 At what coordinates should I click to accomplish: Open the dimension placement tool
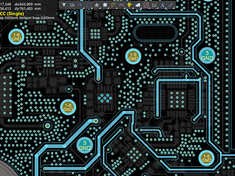click(x=154, y=5)
